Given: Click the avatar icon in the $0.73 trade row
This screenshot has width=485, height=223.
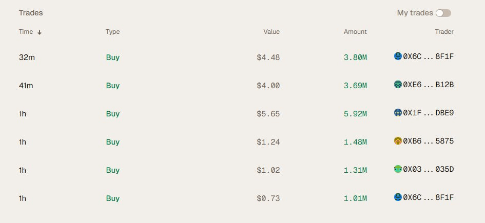Looking at the screenshot, I should pyautogui.click(x=398, y=197).
